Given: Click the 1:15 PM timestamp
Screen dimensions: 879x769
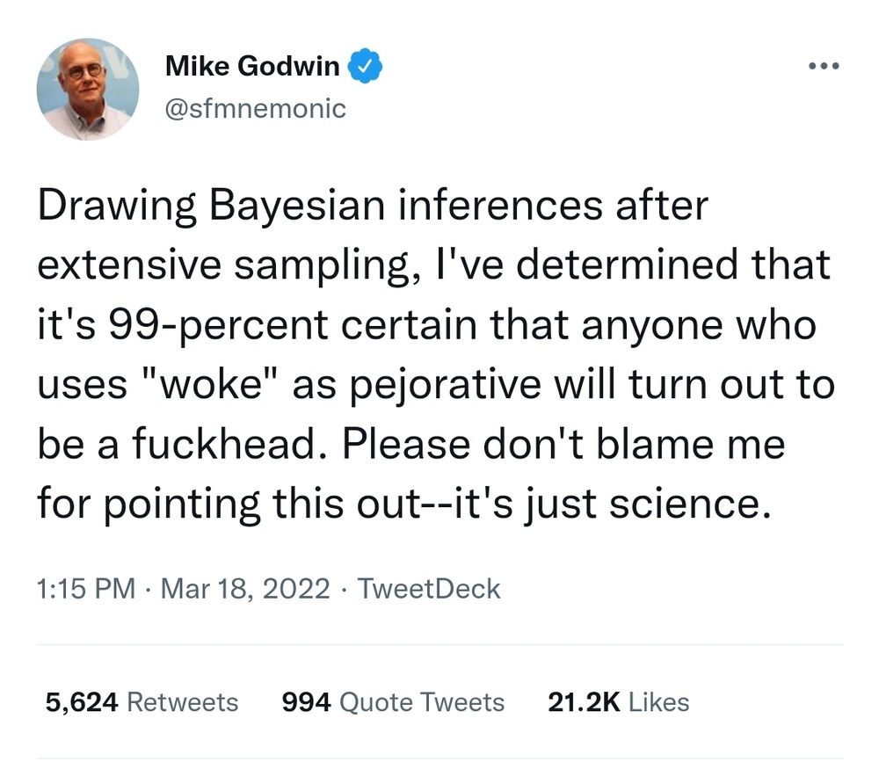Looking at the screenshot, I should pos(86,588).
